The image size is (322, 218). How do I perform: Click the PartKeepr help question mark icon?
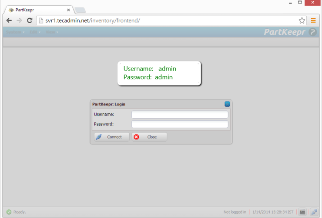click(x=312, y=32)
